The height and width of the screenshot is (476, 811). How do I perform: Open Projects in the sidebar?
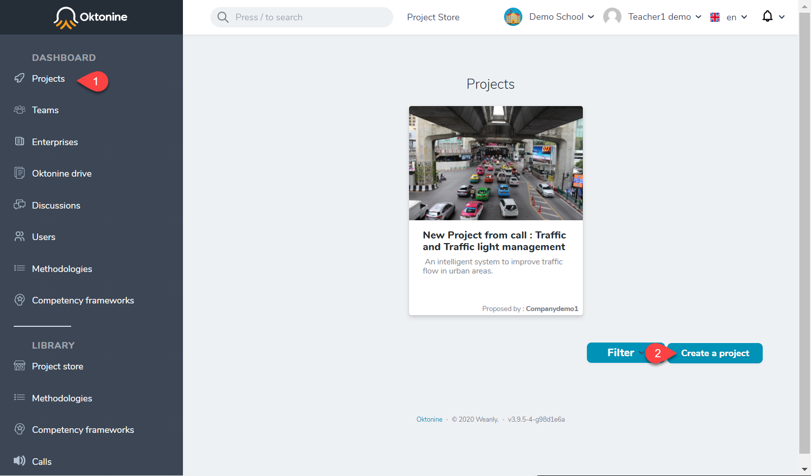pyautogui.click(x=48, y=79)
